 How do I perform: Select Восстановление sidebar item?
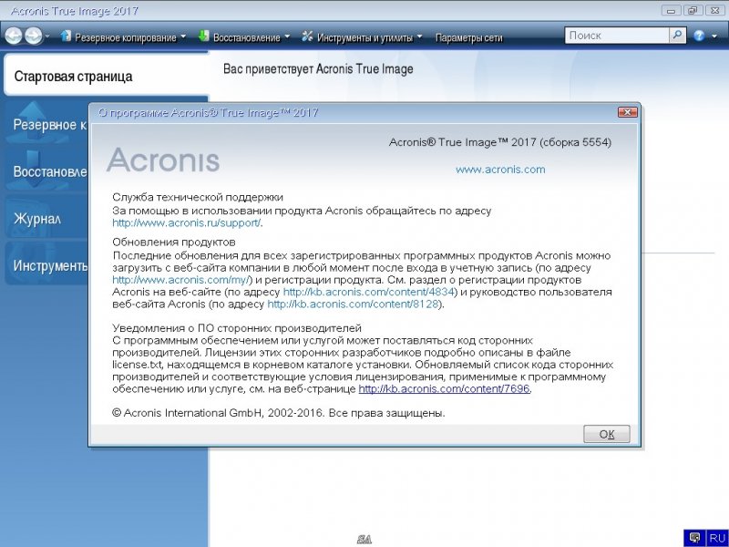pos(46,171)
